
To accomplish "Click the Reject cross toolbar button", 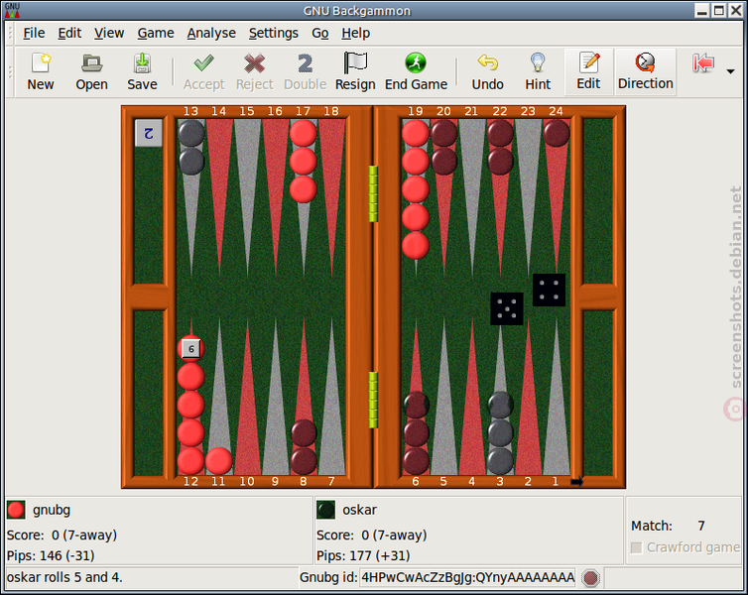I will [255, 71].
